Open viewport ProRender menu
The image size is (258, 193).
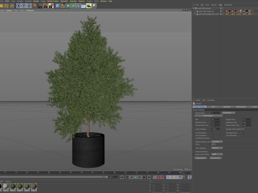30,11
